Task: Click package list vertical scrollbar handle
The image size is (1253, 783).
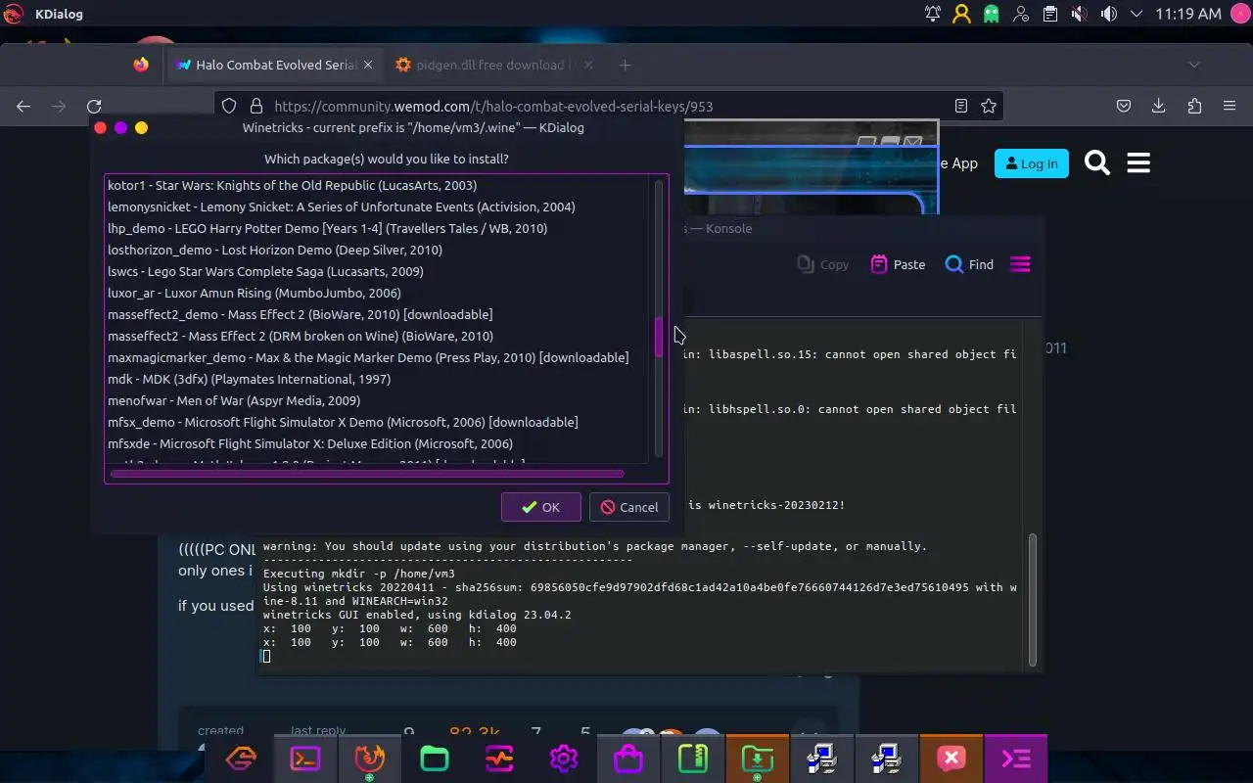Action: click(x=659, y=337)
